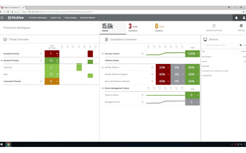Click the Compliance Overview clipboard icon
Image resolution: width=246 pixels, height=153 pixels.
[x=106, y=39]
